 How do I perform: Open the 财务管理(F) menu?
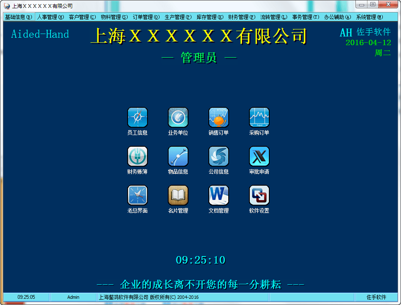tap(242, 17)
